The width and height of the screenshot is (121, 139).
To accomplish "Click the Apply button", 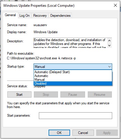I will (x=107, y=133).
